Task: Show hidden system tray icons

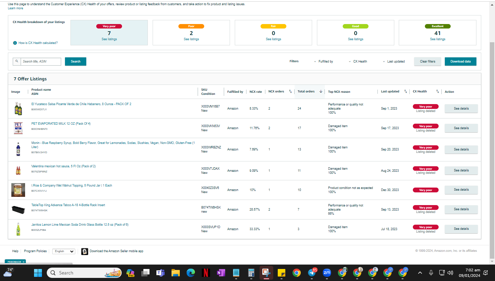Action: click(x=420, y=273)
